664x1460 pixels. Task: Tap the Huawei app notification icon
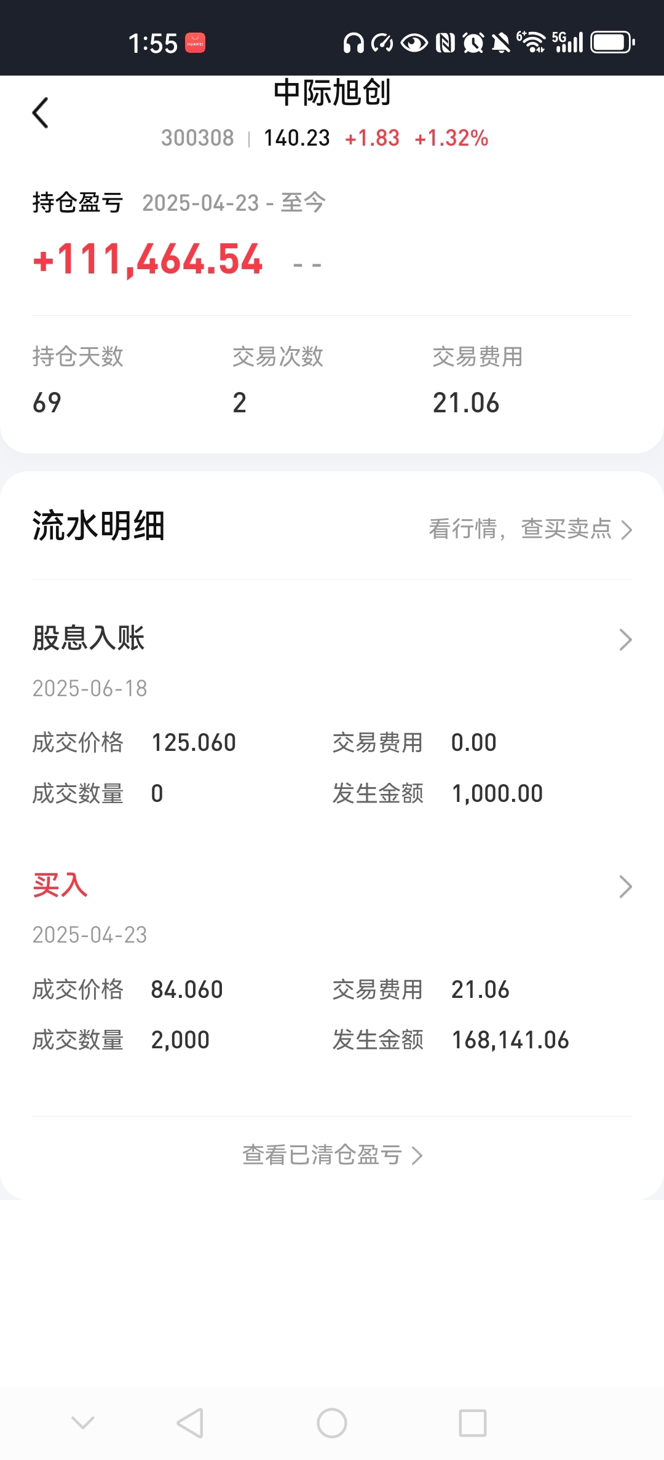[x=196, y=43]
